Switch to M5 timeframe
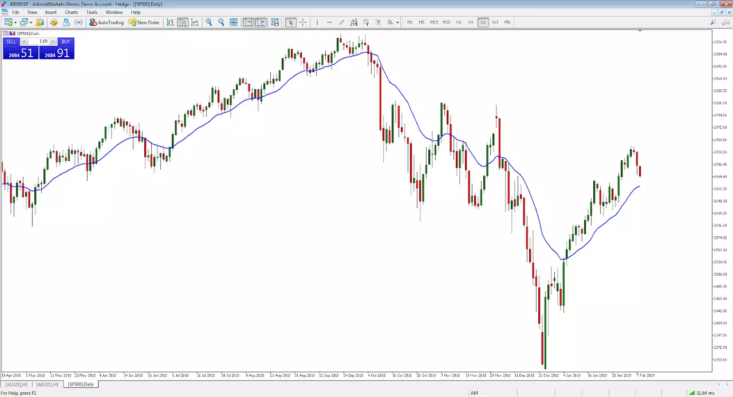The image size is (733, 397). [x=421, y=22]
